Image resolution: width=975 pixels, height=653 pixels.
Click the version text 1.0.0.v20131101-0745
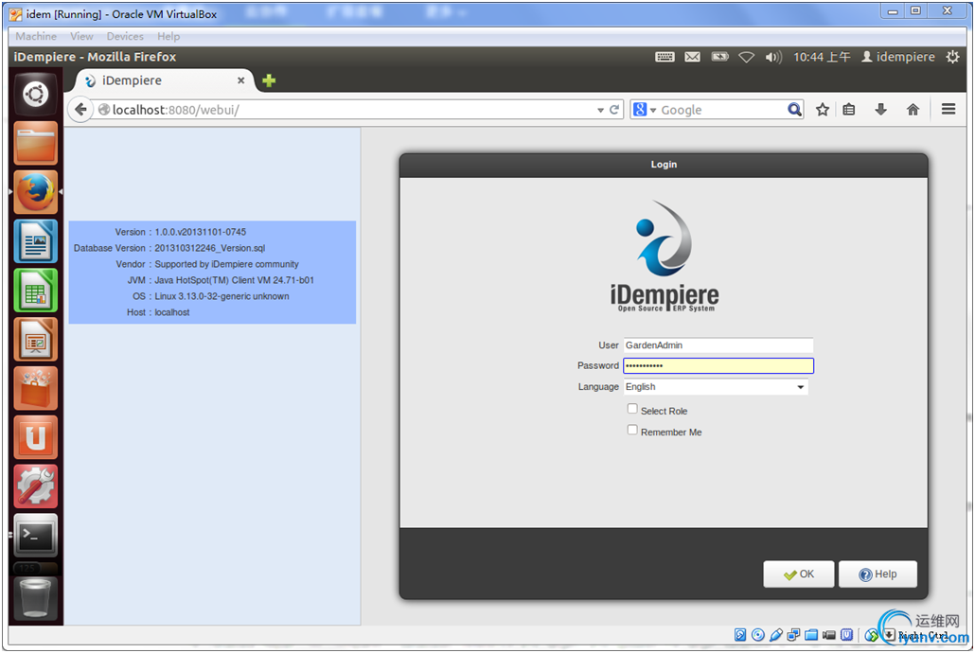[x=201, y=232]
